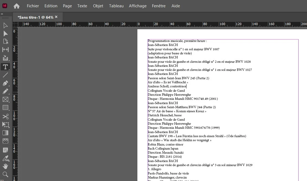Select the Gradient Swatch tool

pyautogui.click(x=5, y=133)
